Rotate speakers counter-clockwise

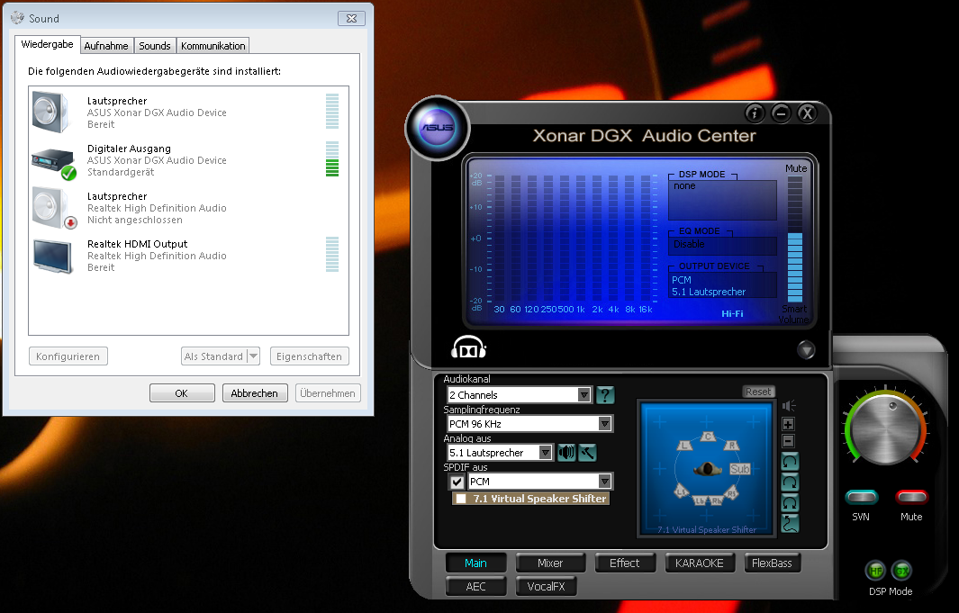click(x=790, y=462)
